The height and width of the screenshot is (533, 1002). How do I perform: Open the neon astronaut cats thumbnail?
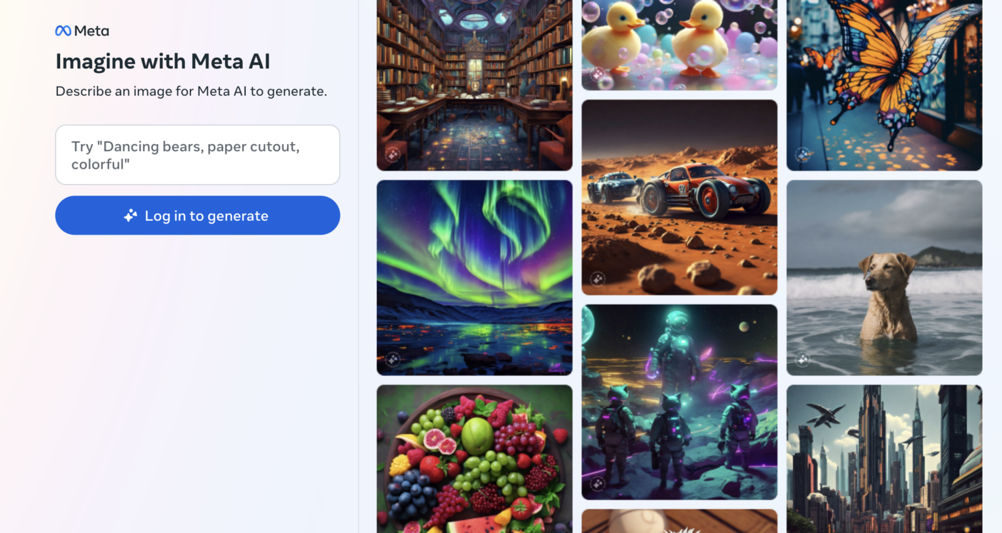pyautogui.click(x=679, y=402)
